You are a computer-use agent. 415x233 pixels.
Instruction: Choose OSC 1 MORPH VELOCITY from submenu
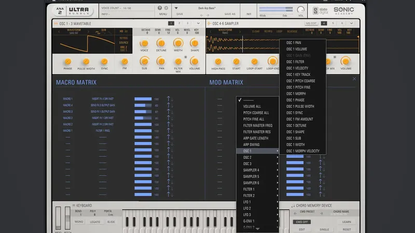302,151
